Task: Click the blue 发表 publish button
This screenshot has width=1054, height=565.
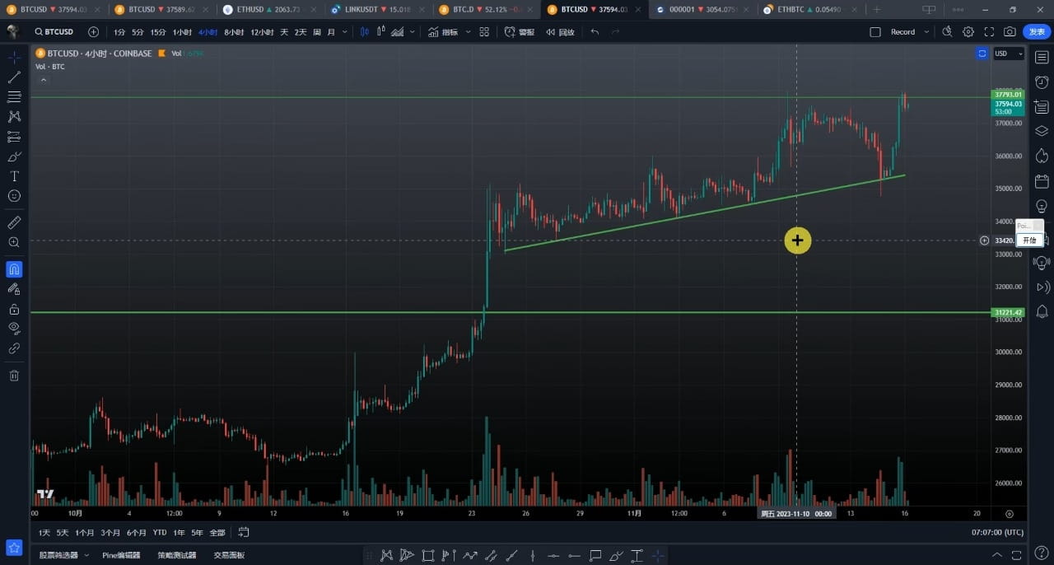Action: coord(1037,32)
